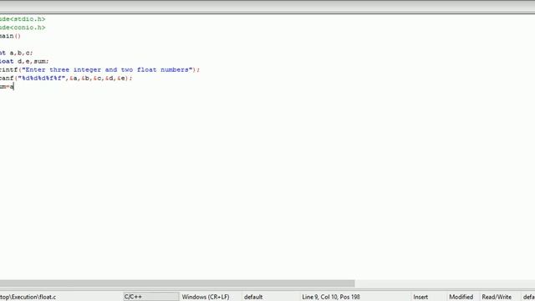Click the first 'default' encoding field
This screenshot has width=535, height=301.
pyautogui.click(x=253, y=297)
